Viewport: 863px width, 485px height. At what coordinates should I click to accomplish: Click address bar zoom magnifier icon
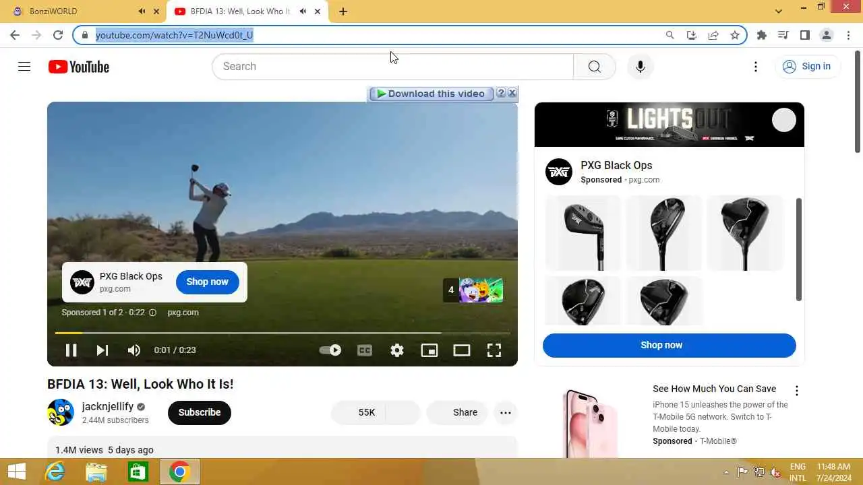670,35
